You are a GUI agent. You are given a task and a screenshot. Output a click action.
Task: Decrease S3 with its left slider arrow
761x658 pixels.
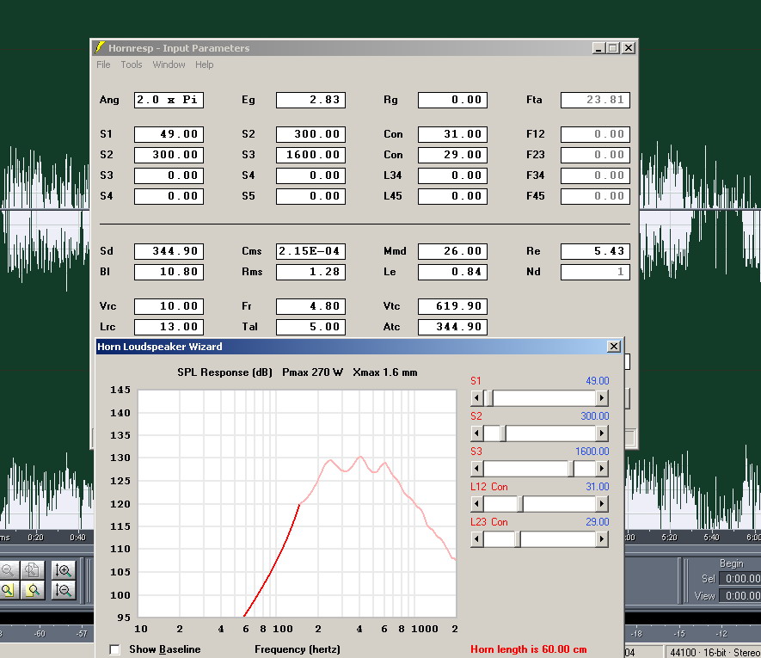point(476,469)
